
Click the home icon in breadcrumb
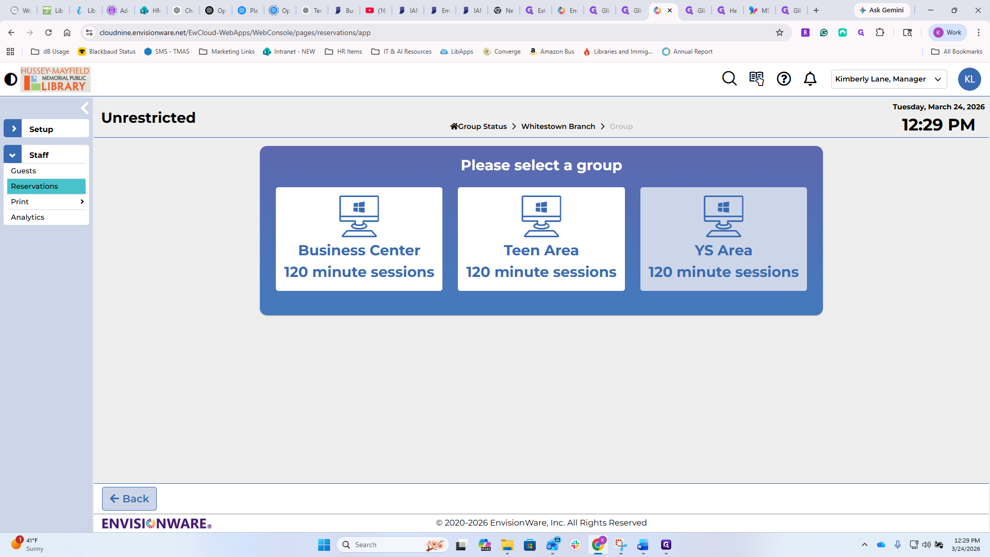[x=454, y=126]
